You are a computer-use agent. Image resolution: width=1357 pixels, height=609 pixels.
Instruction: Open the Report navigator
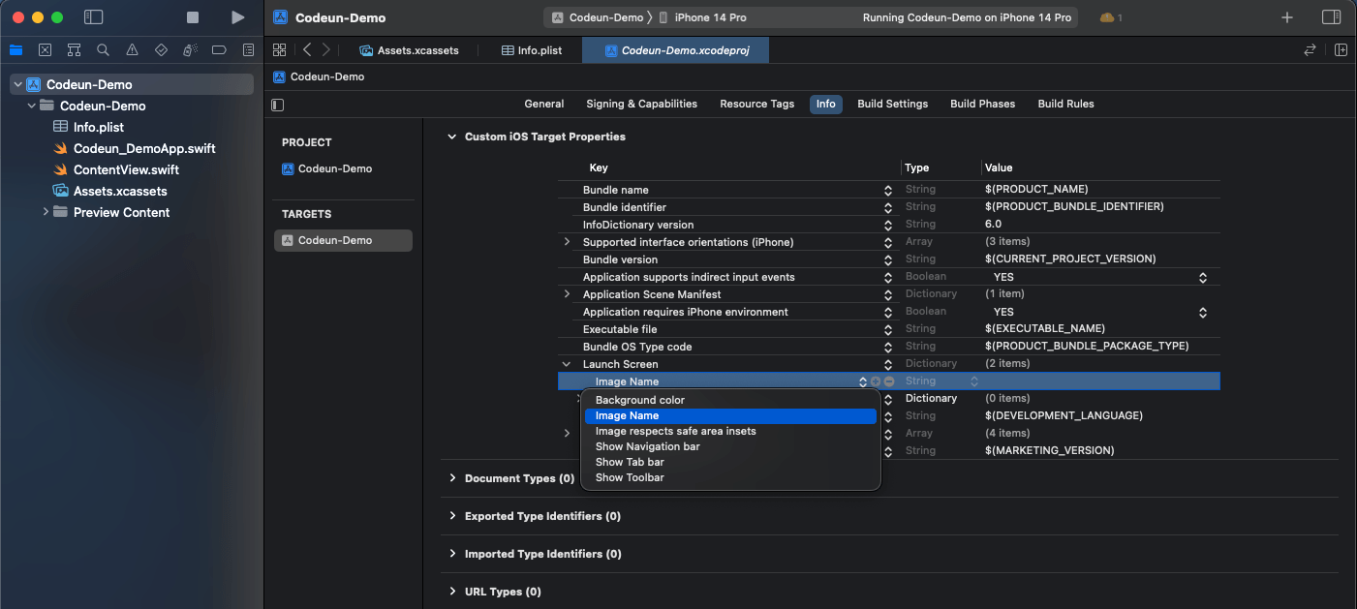[248, 50]
